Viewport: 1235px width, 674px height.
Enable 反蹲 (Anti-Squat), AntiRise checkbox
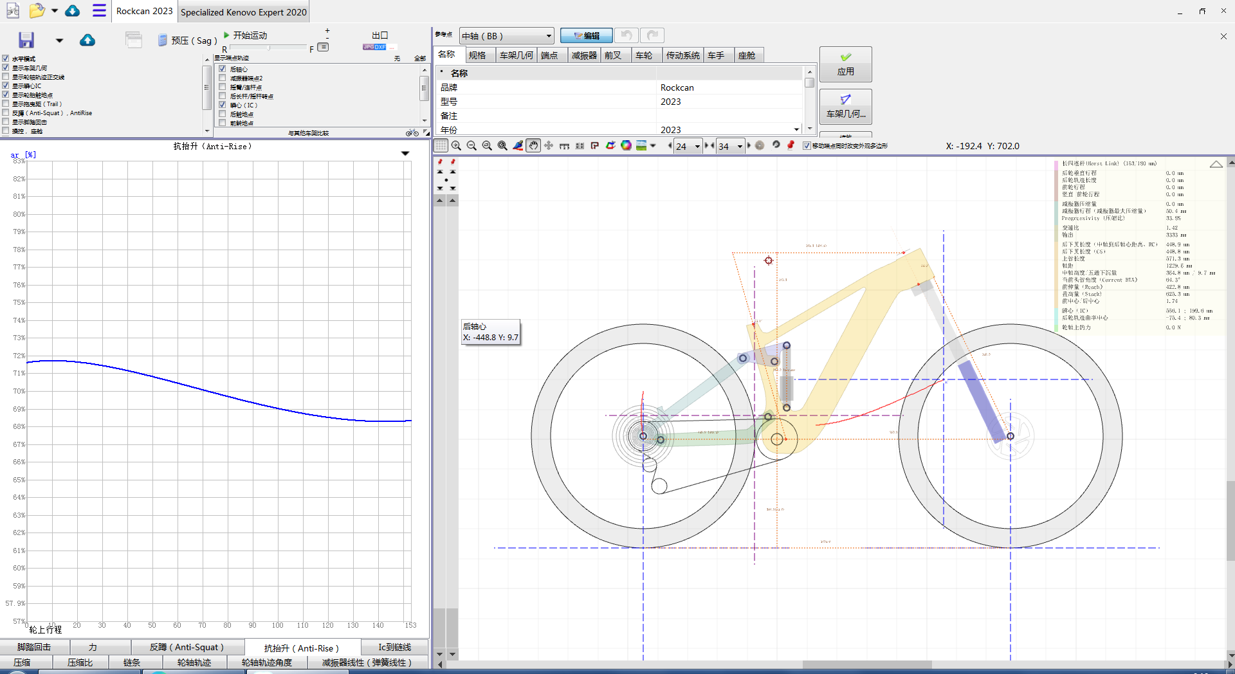point(6,113)
